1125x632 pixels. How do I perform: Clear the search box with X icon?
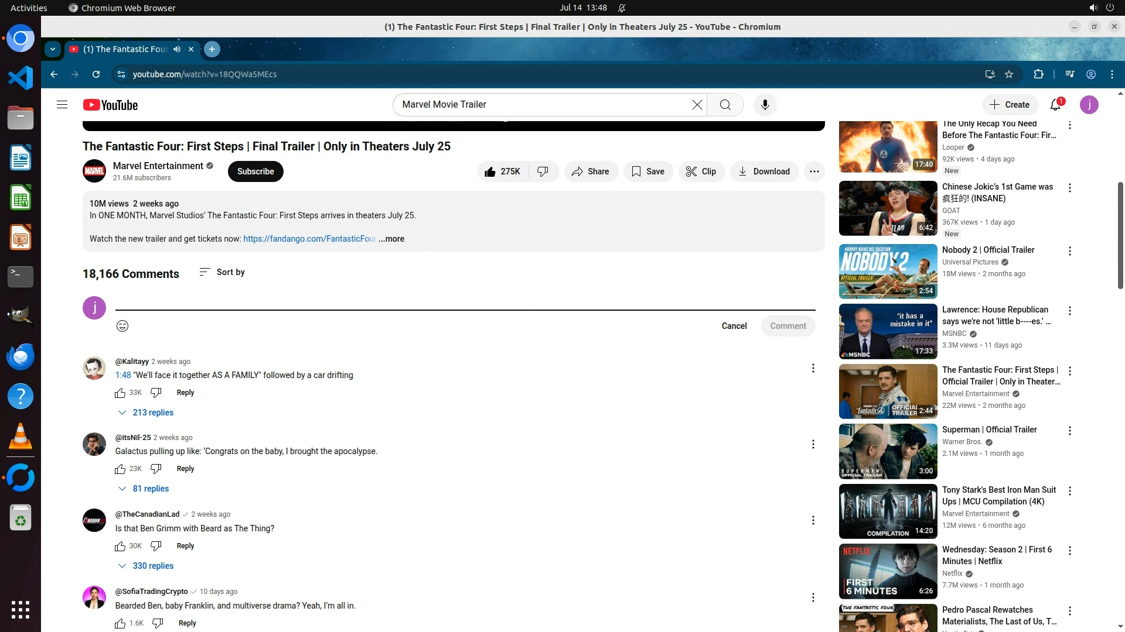[697, 105]
